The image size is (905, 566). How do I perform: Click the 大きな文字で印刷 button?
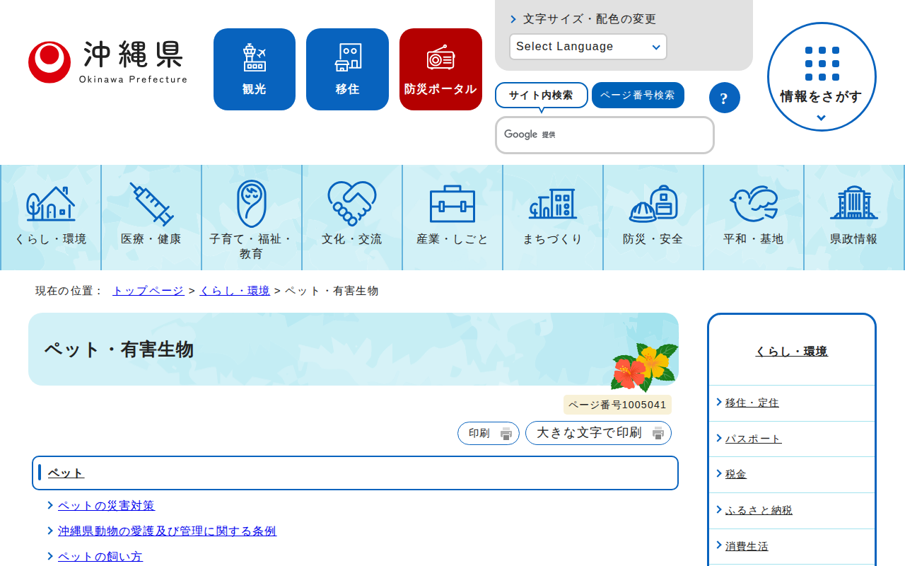598,433
